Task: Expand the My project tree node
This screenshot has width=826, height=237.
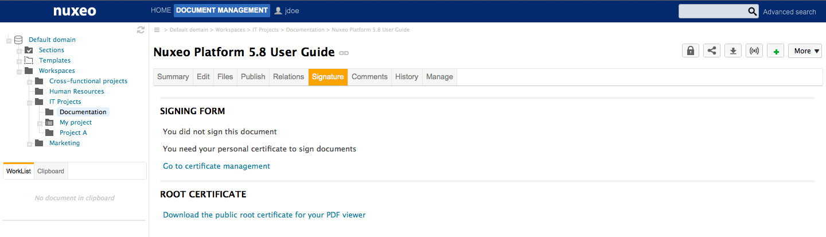Action: tap(40, 123)
